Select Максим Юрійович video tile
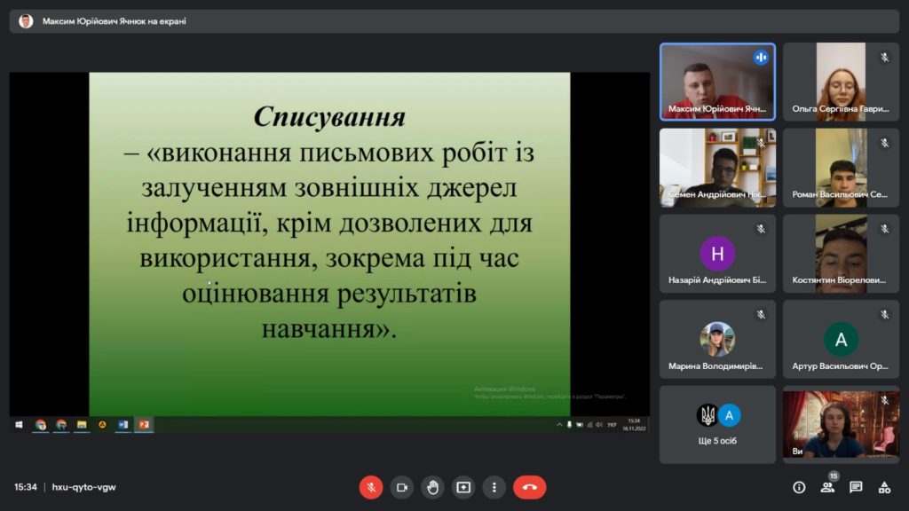This screenshot has width=909, height=511. [x=717, y=82]
